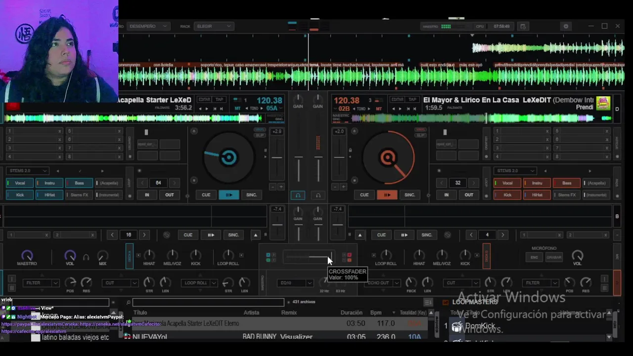Open the left FILTER effect dropdown
This screenshot has height=356, width=633.
tap(41, 283)
